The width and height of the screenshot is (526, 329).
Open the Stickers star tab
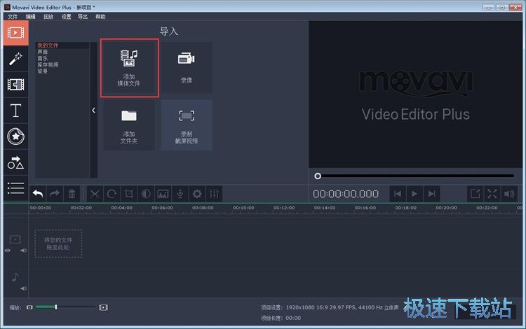(x=15, y=136)
